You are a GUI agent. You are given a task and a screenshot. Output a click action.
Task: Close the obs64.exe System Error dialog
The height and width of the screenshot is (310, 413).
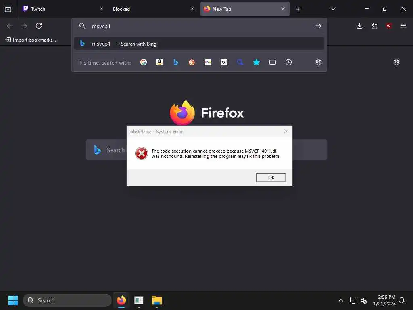point(286,131)
